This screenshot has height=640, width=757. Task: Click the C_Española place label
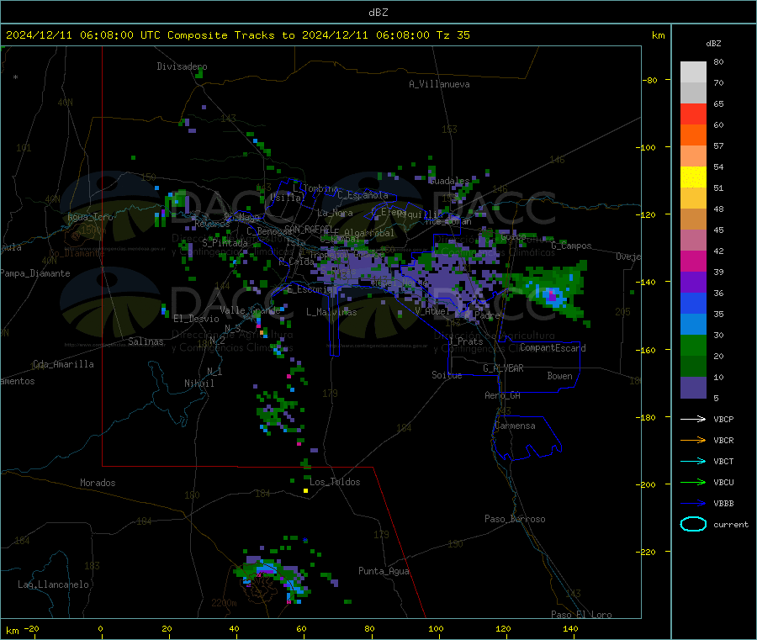(363, 195)
